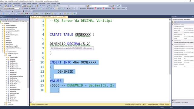Screen dimensions: 194x109
Task: Expand the System Databases node
Action: click(x=2, y=25)
